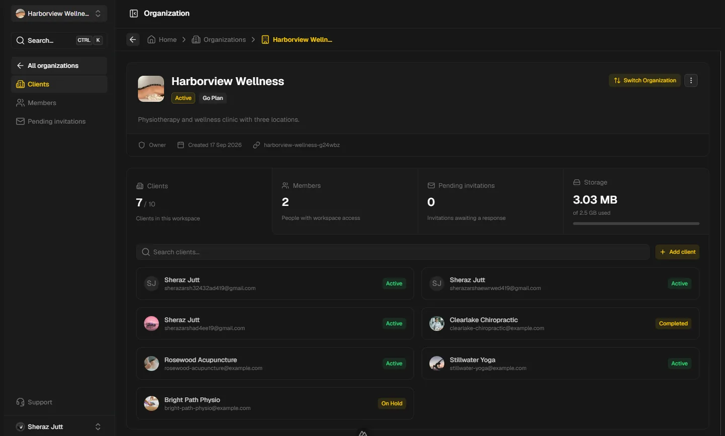725x436 pixels.
Task: Click the Pending invitations stat card
Action: 490,201
